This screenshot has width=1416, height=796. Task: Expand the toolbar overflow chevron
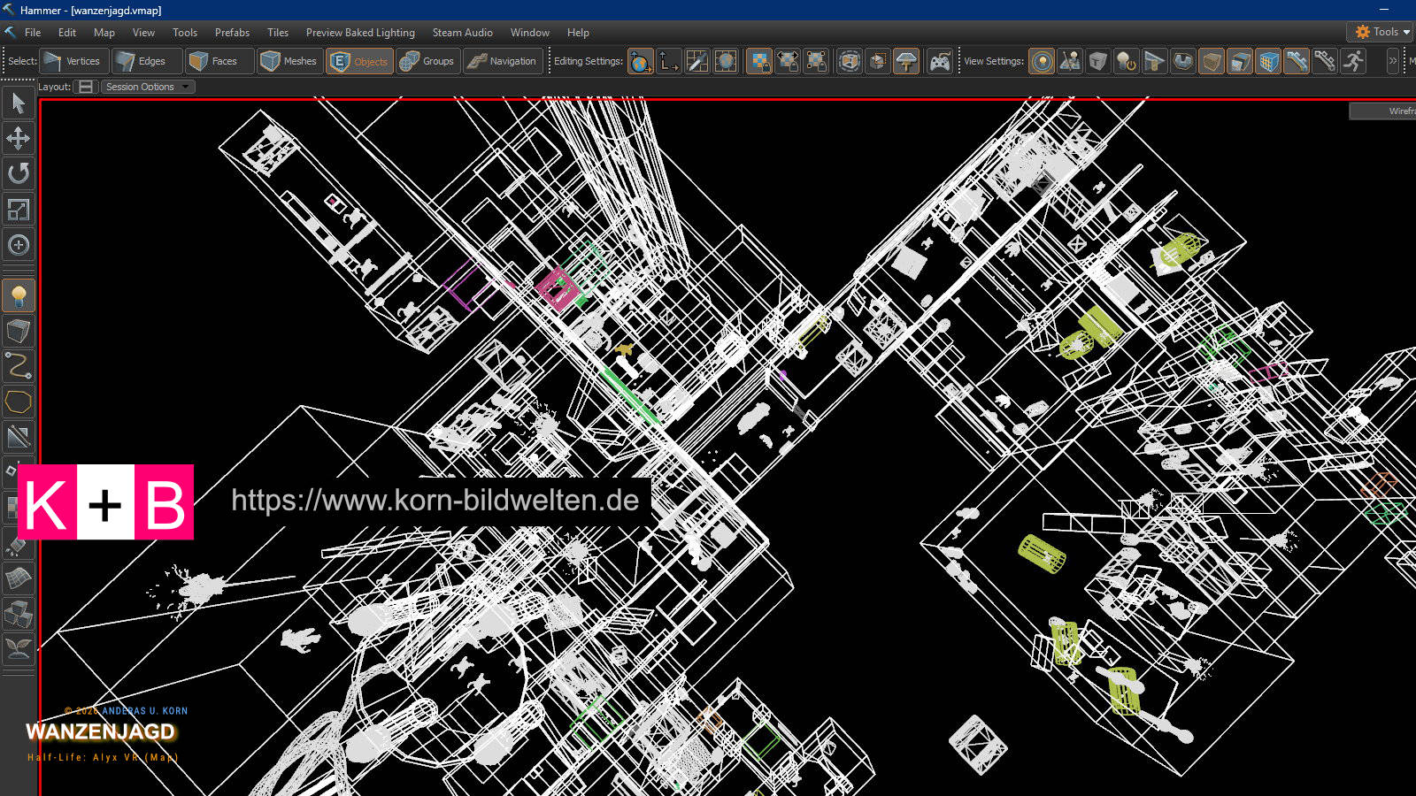coord(1392,61)
